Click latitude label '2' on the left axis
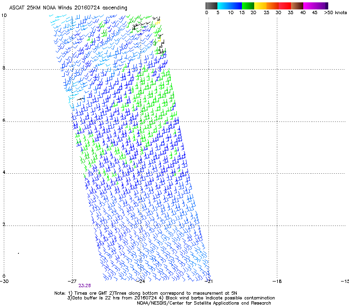This screenshot has width=349, height=306. pyautogui.click(x=4, y=224)
